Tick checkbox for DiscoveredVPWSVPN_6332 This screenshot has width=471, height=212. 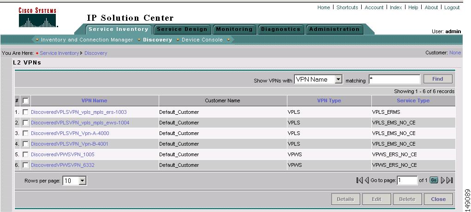[x=25, y=165]
